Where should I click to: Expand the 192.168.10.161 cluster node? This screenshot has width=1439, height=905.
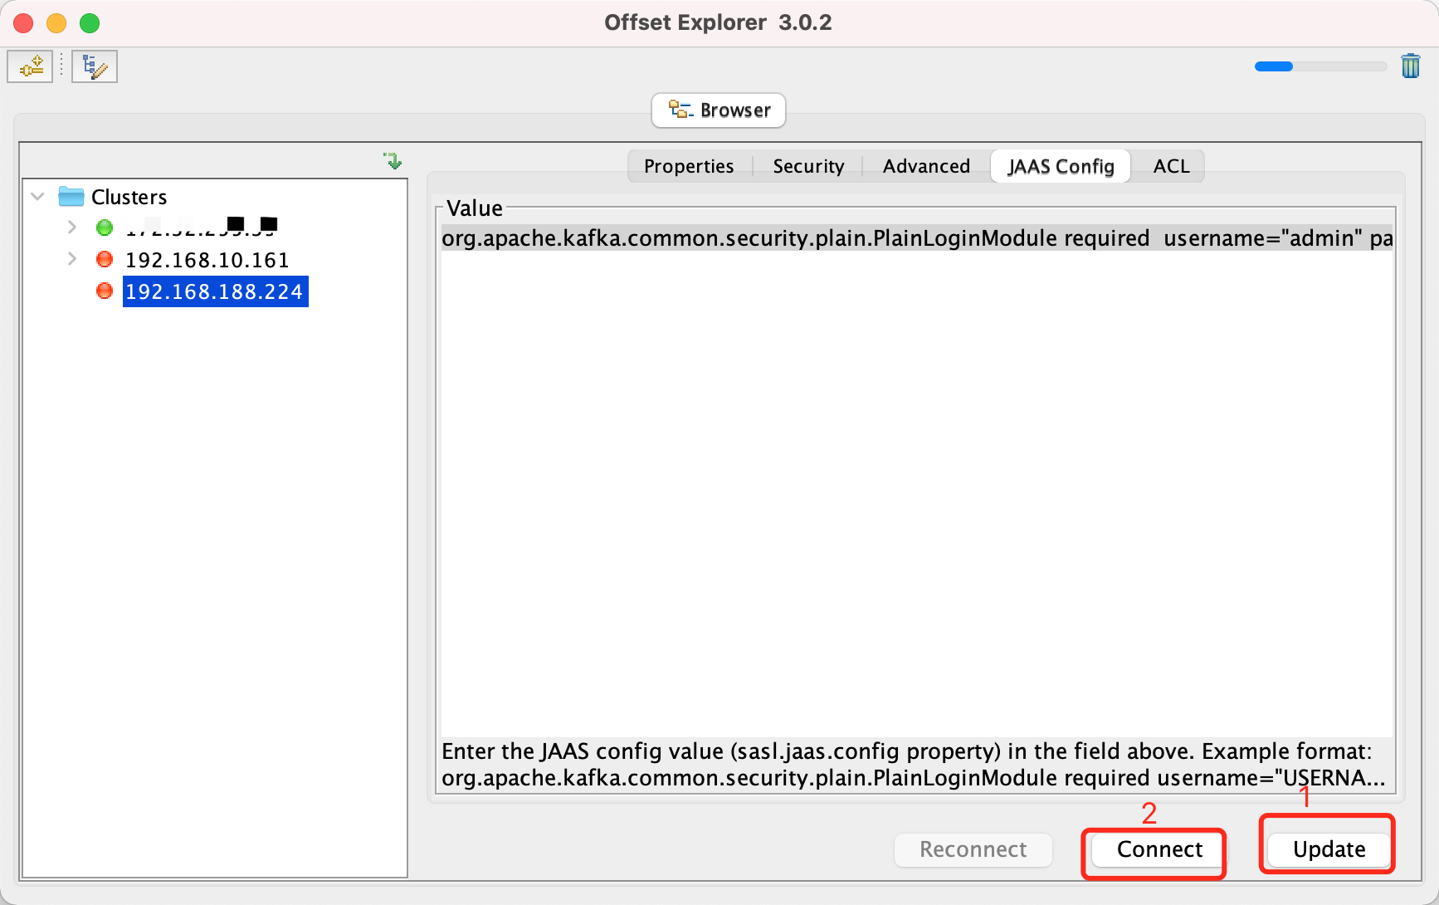click(72, 259)
